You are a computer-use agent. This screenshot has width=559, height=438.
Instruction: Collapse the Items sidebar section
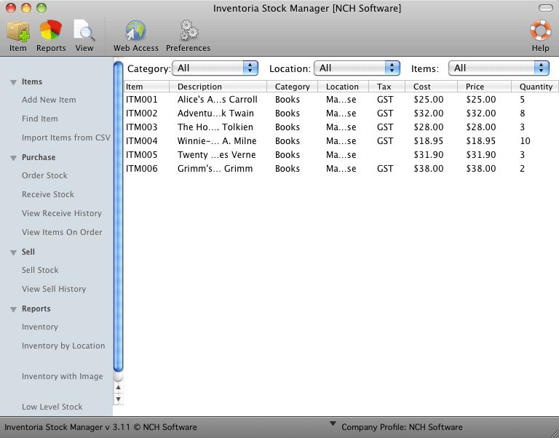pyautogui.click(x=14, y=82)
